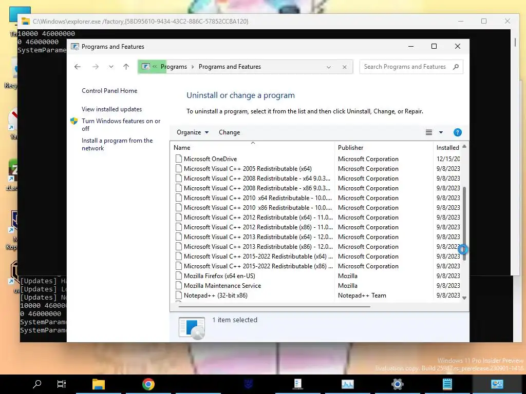The width and height of the screenshot is (526, 394).
Task: Select Visual C++ 2008 Redistributable x86 entry
Action: tap(257, 188)
